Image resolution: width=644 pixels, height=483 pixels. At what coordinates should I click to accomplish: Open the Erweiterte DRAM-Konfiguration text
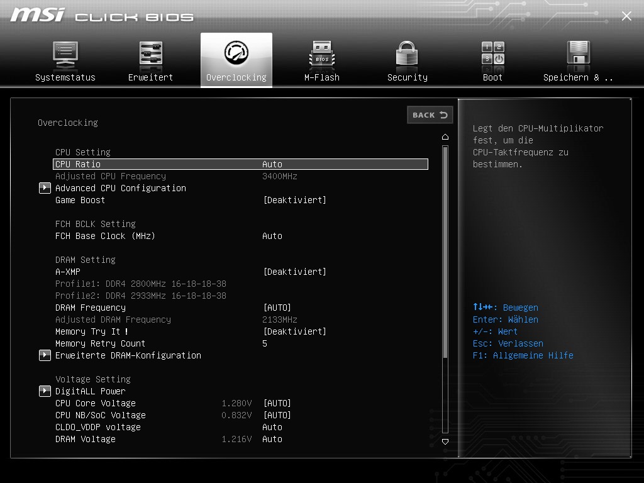128,355
